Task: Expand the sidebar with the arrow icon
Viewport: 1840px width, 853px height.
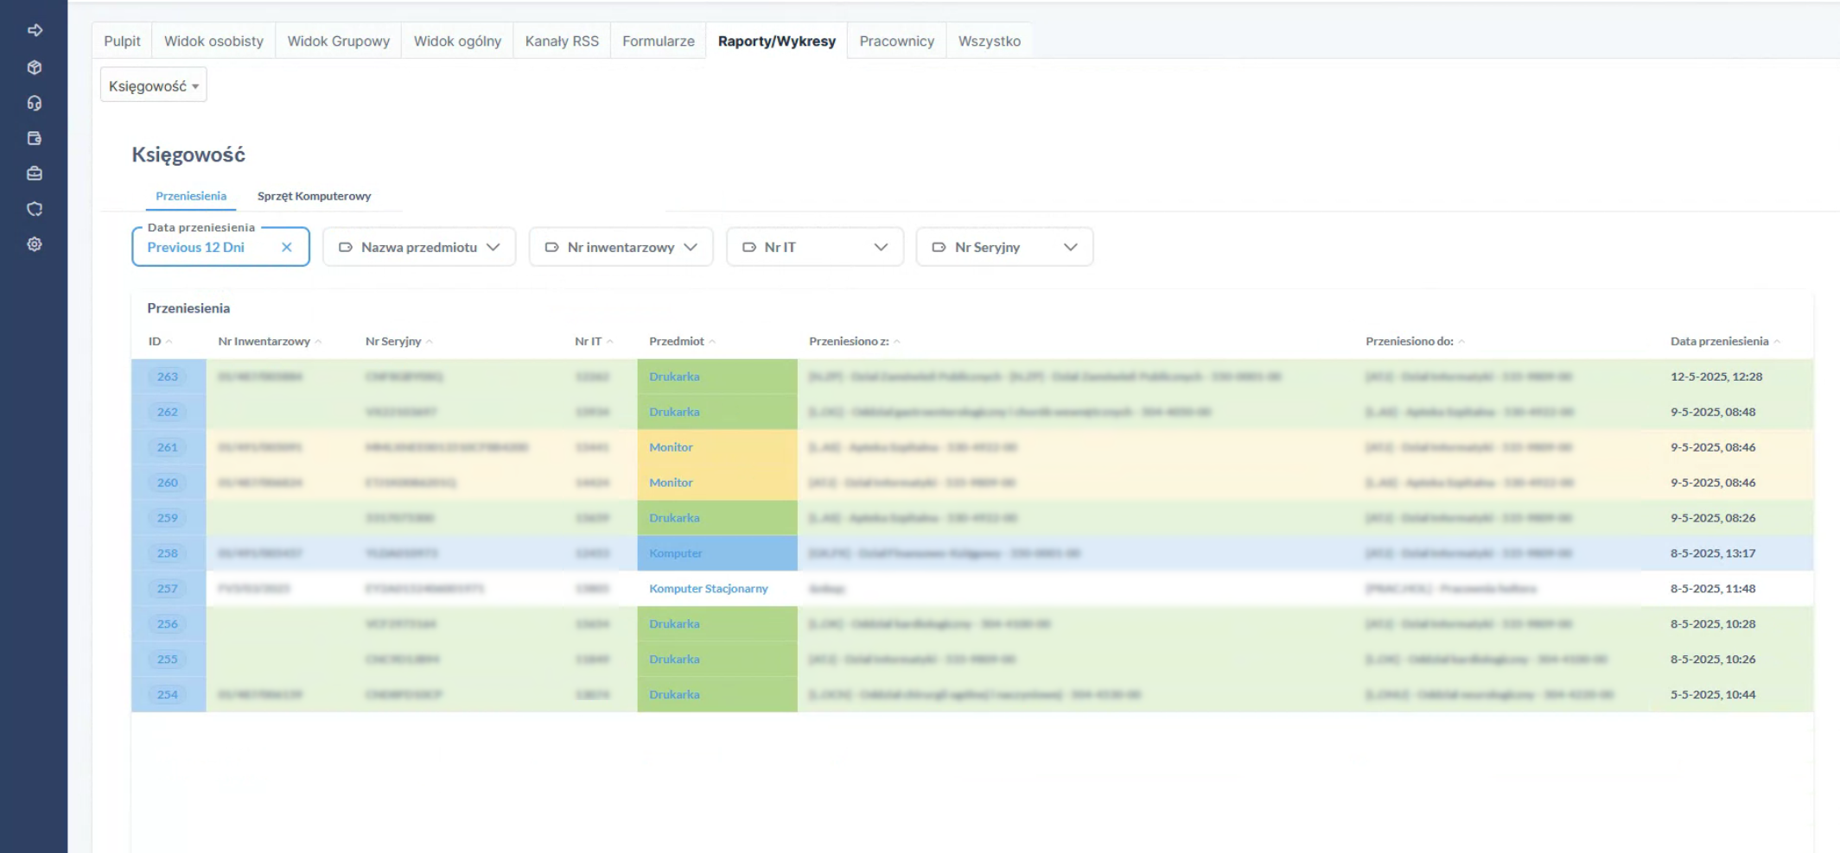Action: (x=35, y=30)
